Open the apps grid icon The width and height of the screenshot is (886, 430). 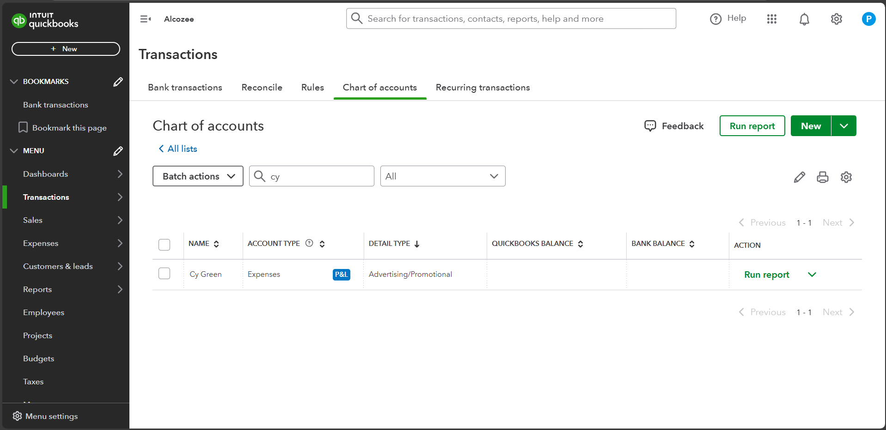click(x=771, y=19)
